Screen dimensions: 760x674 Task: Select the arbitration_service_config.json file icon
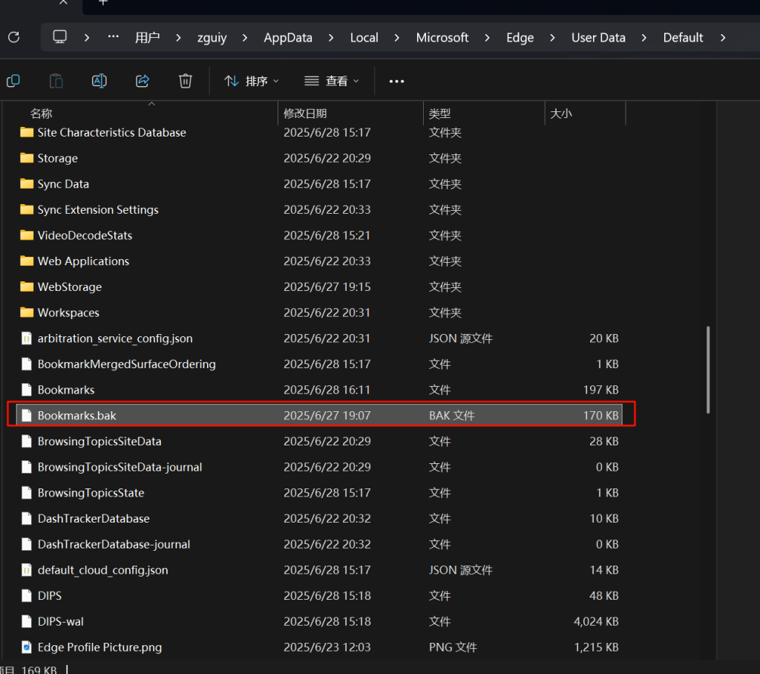(27, 338)
